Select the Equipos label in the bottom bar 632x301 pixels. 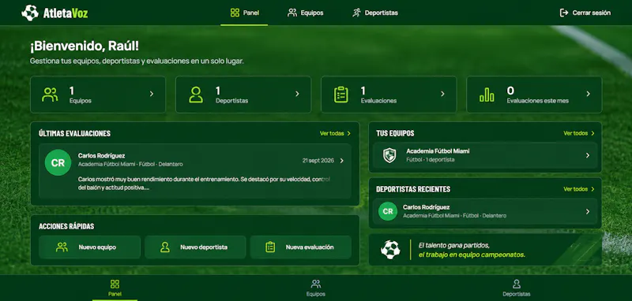click(x=315, y=294)
